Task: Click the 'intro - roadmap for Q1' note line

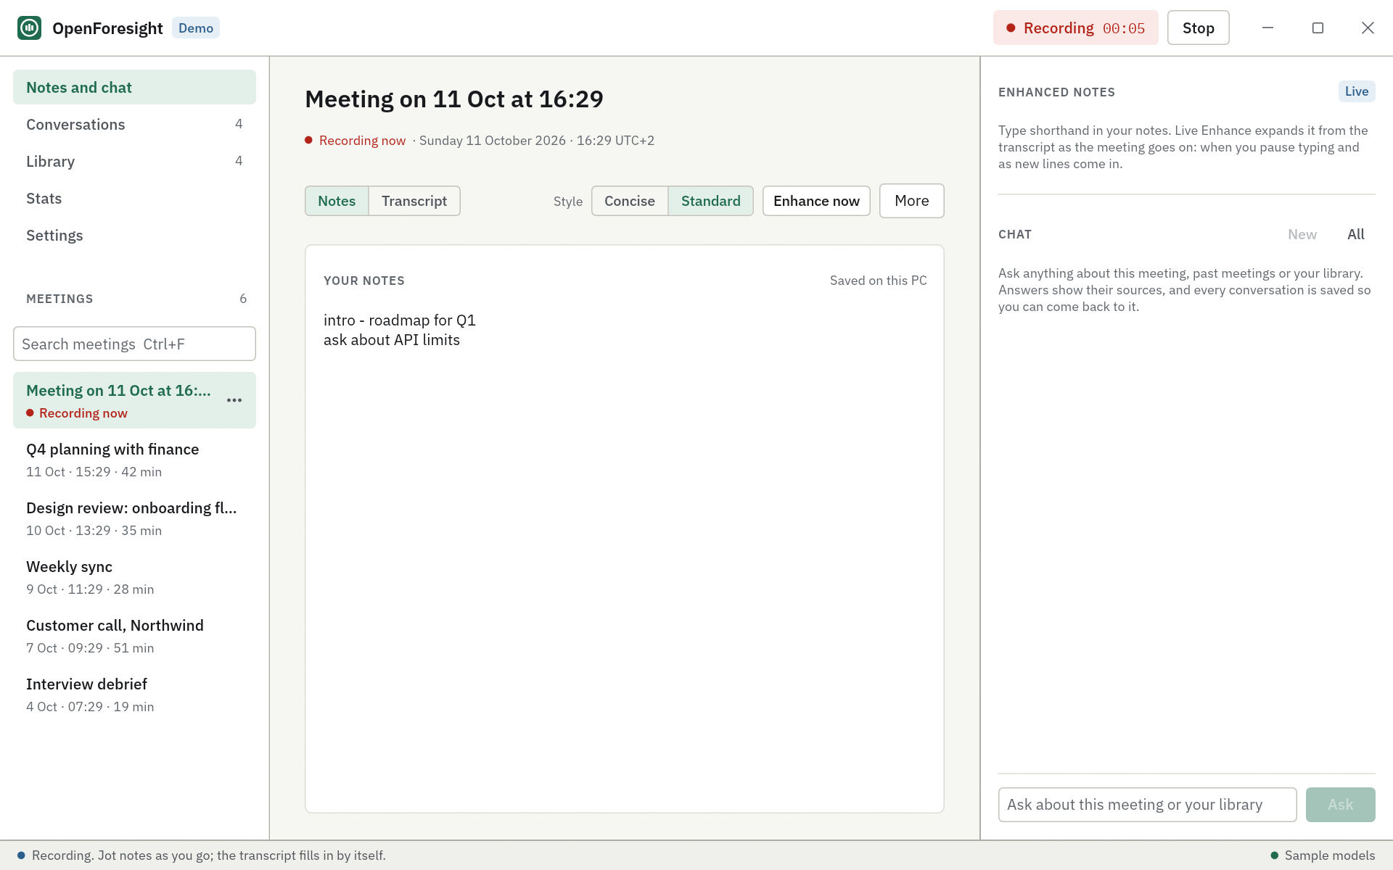Action: (x=400, y=320)
